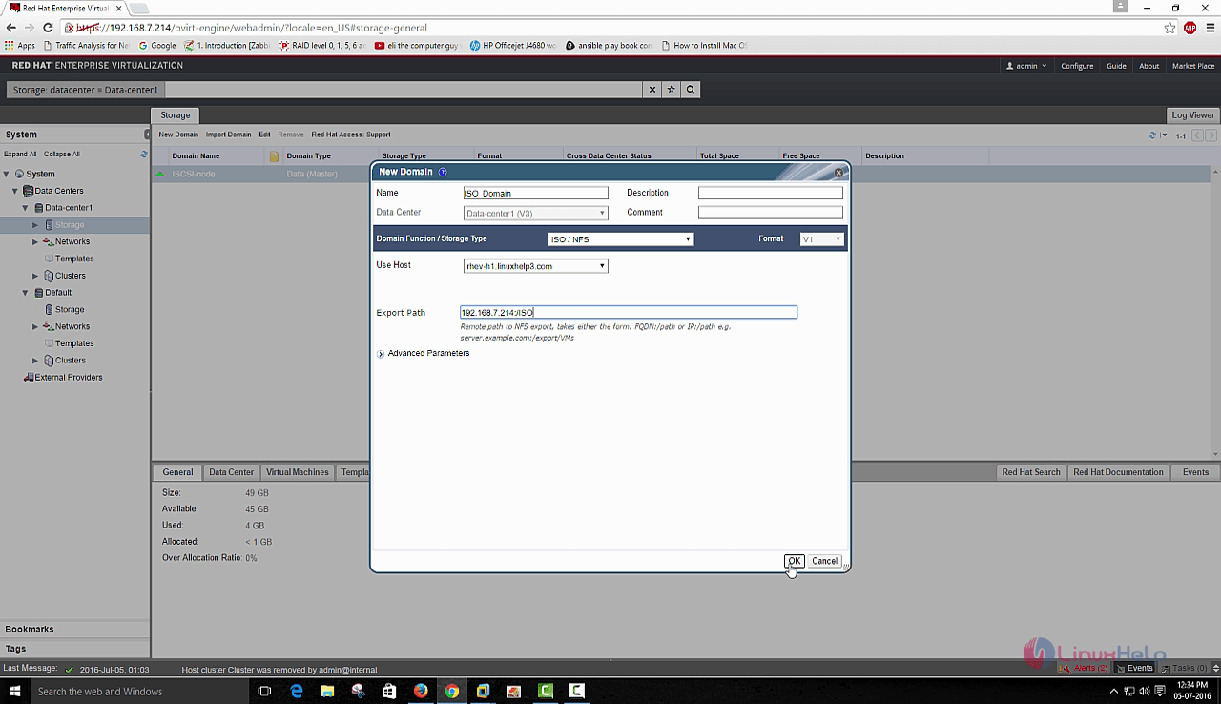This screenshot has height=704, width=1221.
Task: Open the admin user menu
Action: pos(1026,66)
